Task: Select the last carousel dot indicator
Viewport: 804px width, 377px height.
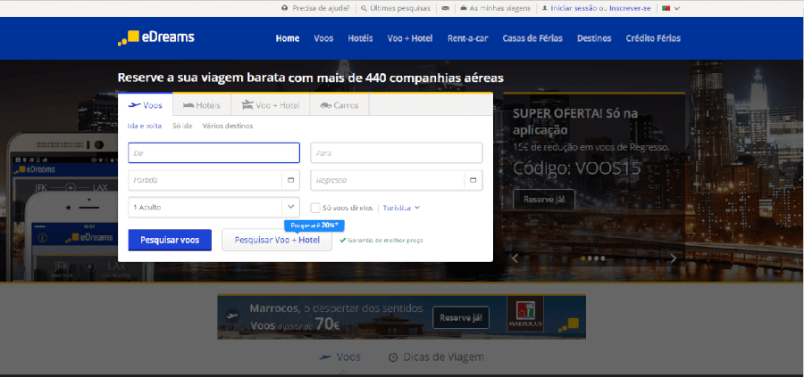Action: tap(603, 258)
